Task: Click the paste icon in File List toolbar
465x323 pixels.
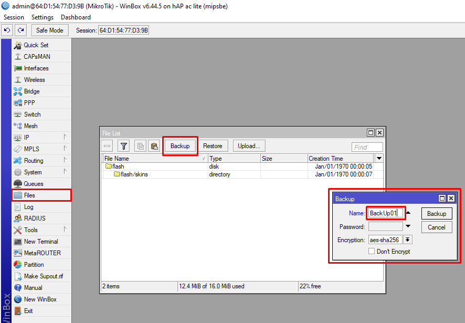Action: coord(154,146)
